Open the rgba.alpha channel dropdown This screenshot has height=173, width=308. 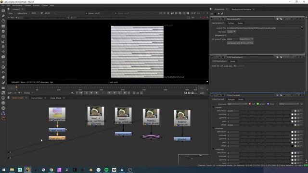(24, 13)
